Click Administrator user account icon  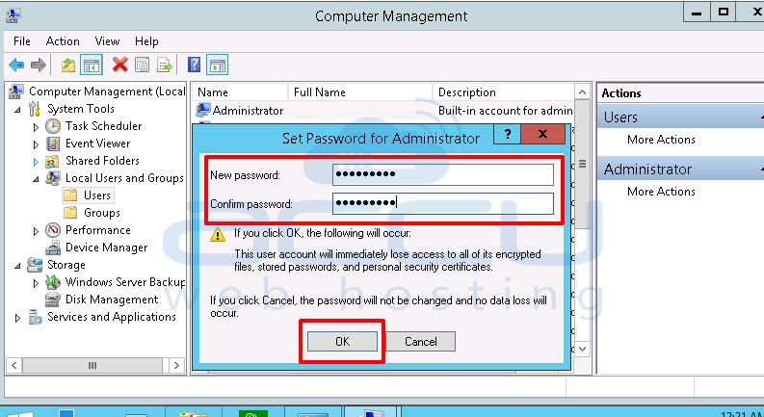[202, 111]
